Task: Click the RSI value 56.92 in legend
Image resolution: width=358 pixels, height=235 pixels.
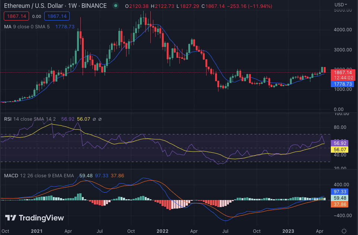Action: tap(68, 119)
